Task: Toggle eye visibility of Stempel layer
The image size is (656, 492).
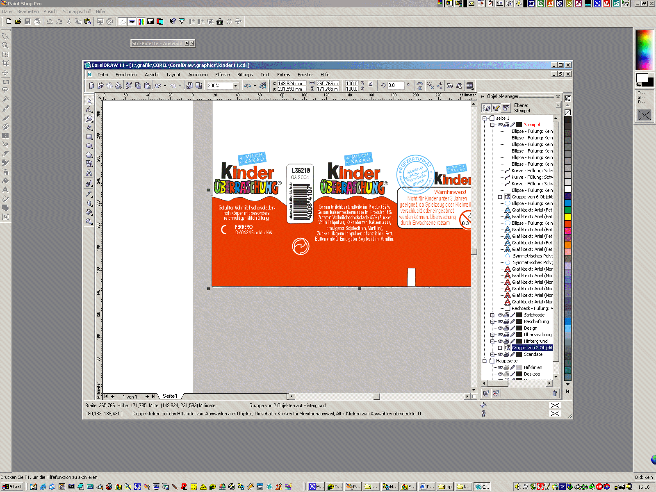Action: click(x=500, y=125)
